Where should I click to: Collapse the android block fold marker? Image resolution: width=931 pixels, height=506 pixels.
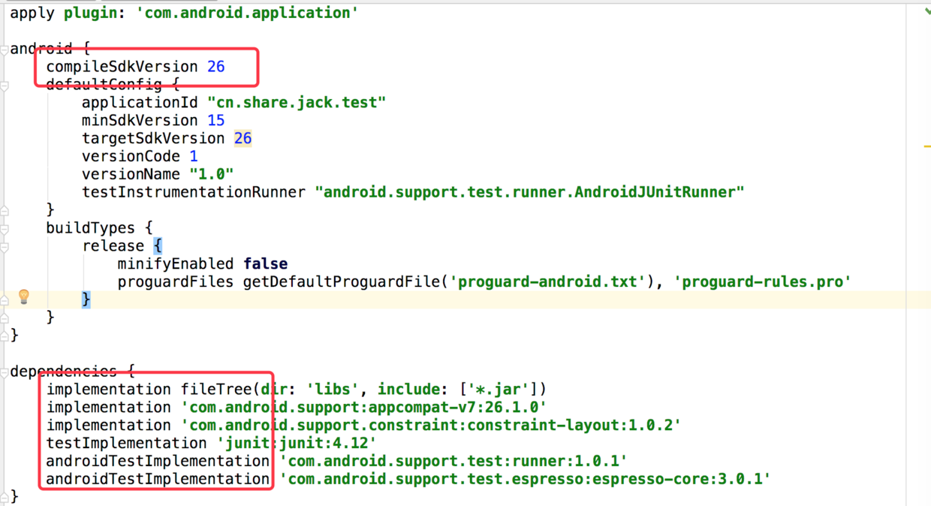(4, 50)
